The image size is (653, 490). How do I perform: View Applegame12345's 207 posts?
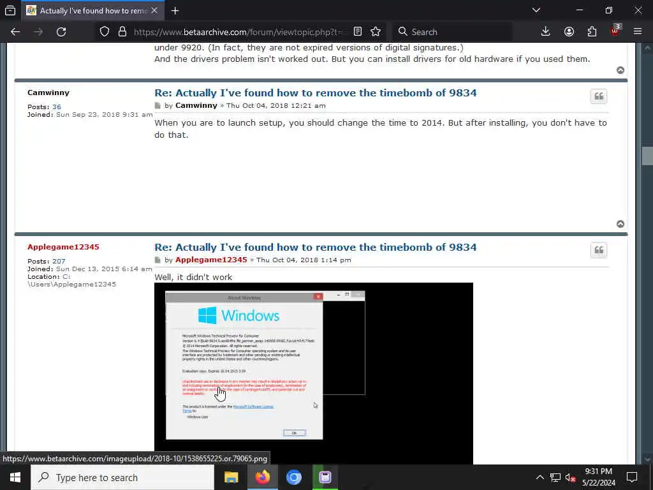(59, 261)
